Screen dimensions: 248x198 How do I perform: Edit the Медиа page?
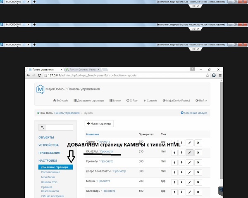[x=190, y=182]
